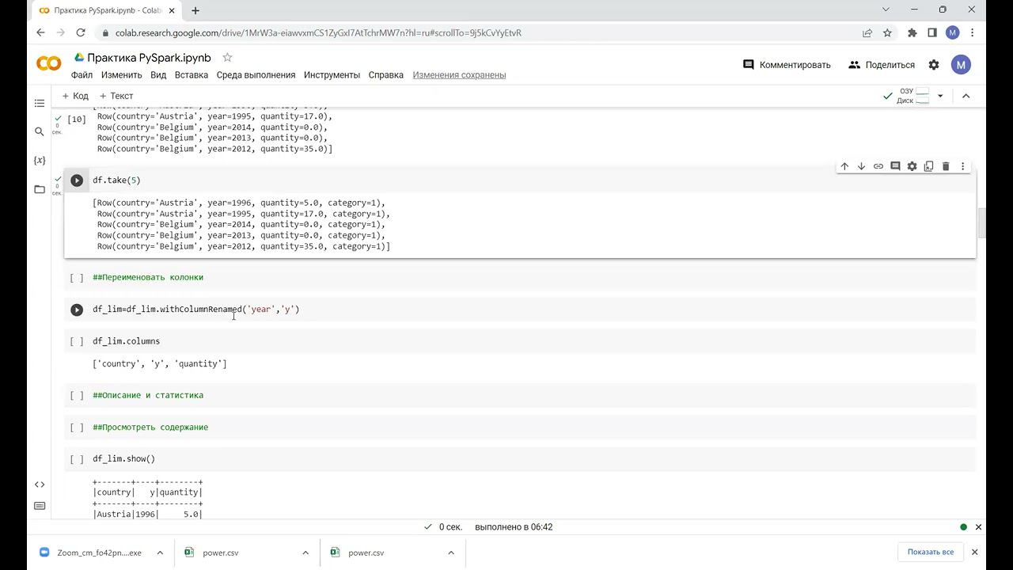Open the terminal panel sidebar icon
1013x570 pixels.
pyautogui.click(x=40, y=506)
